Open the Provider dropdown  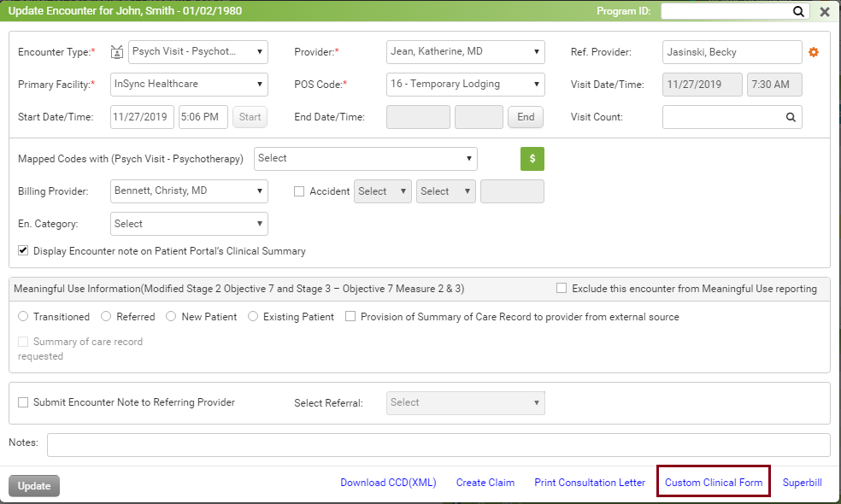tap(465, 52)
